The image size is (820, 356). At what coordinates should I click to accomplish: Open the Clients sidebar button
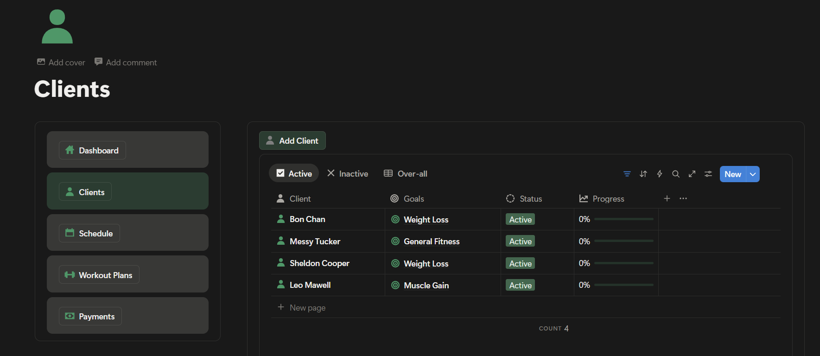(x=85, y=192)
